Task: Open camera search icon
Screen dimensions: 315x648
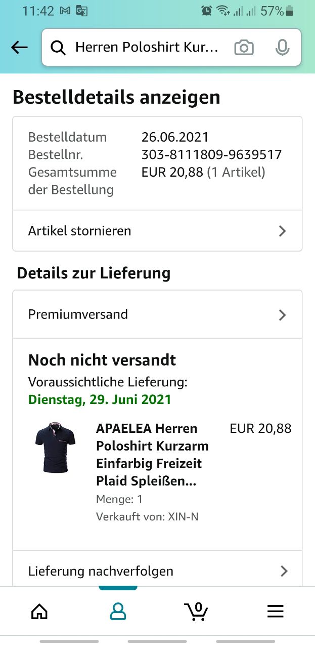Action: 244,48
